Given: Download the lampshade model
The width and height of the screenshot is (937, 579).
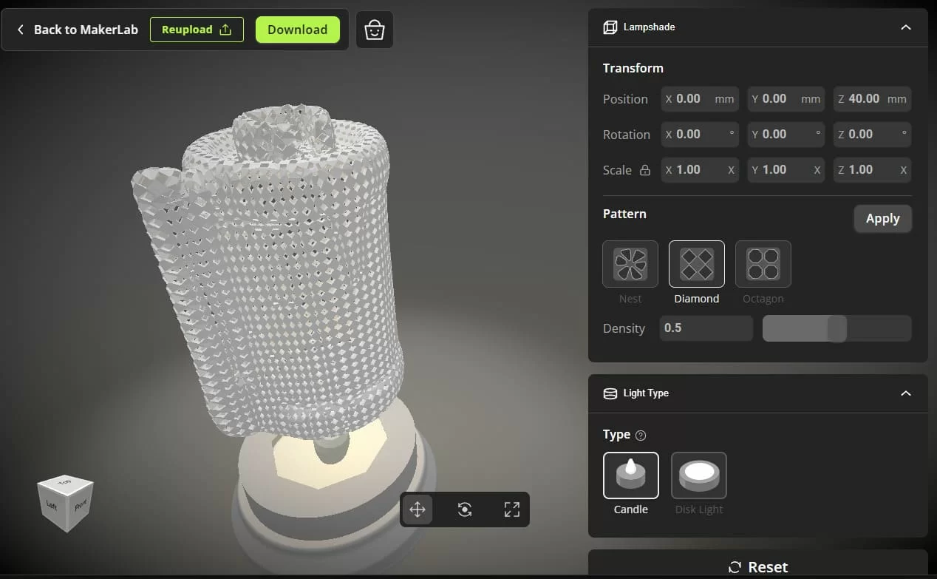Looking at the screenshot, I should click(x=297, y=30).
